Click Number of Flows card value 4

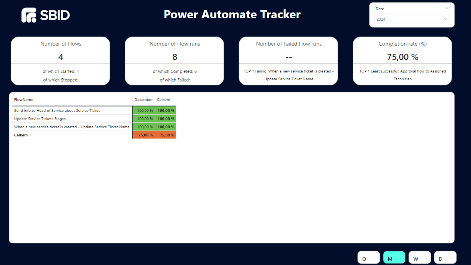(61, 57)
